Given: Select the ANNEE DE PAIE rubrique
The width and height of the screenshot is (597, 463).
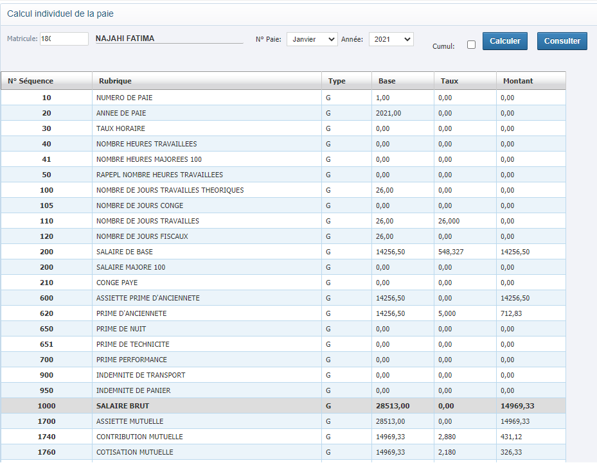Looking at the screenshot, I should tap(121, 114).
